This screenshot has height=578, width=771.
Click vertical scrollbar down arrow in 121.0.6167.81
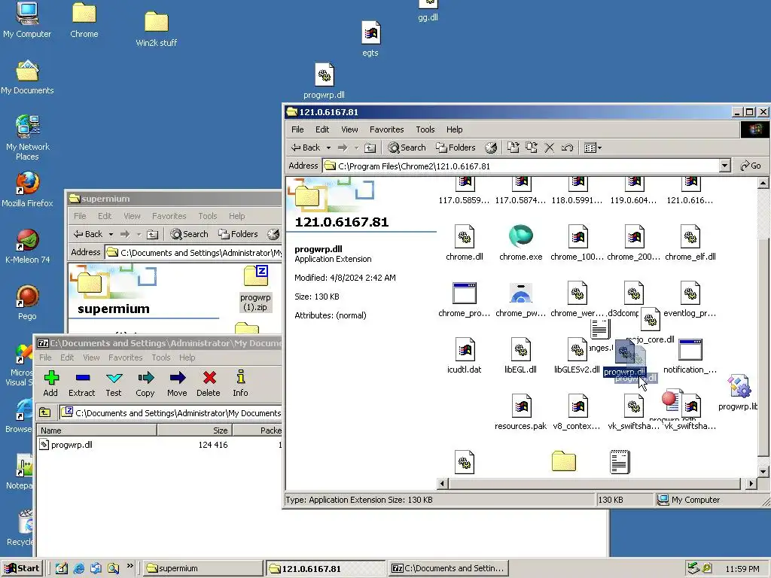763,472
